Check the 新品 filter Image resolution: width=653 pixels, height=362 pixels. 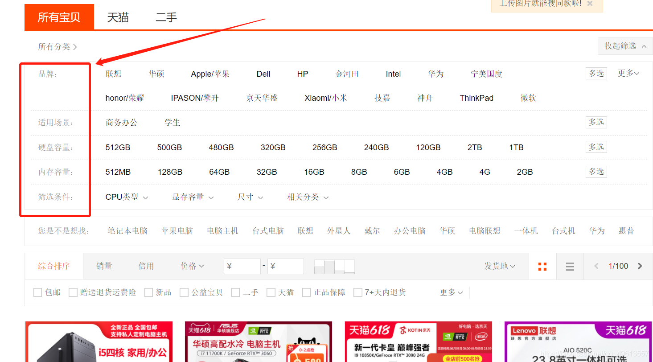click(149, 292)
